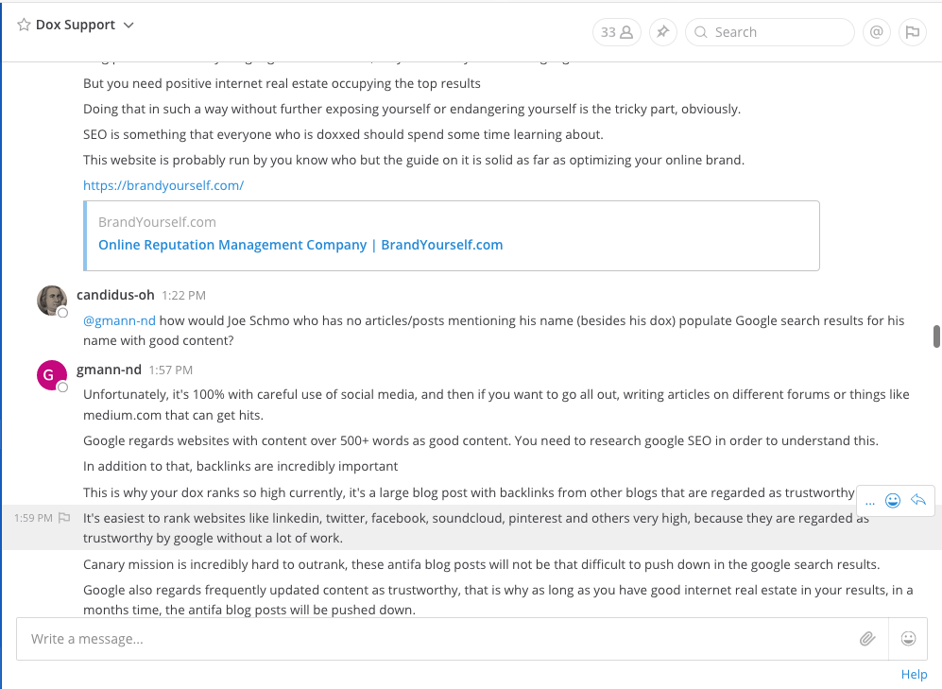The height and width of the screenshot is (689, 942).
Task: Click gmann-nd's pink G avatar
Action: point(51,374)
